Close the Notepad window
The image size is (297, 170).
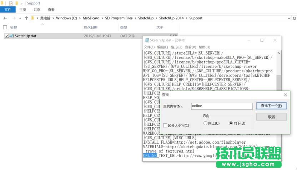tap(275, 40)
